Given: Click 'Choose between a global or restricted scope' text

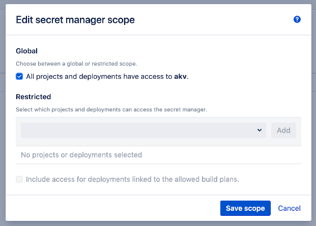Looking at the screenshot, I should [x=76, y=64].
